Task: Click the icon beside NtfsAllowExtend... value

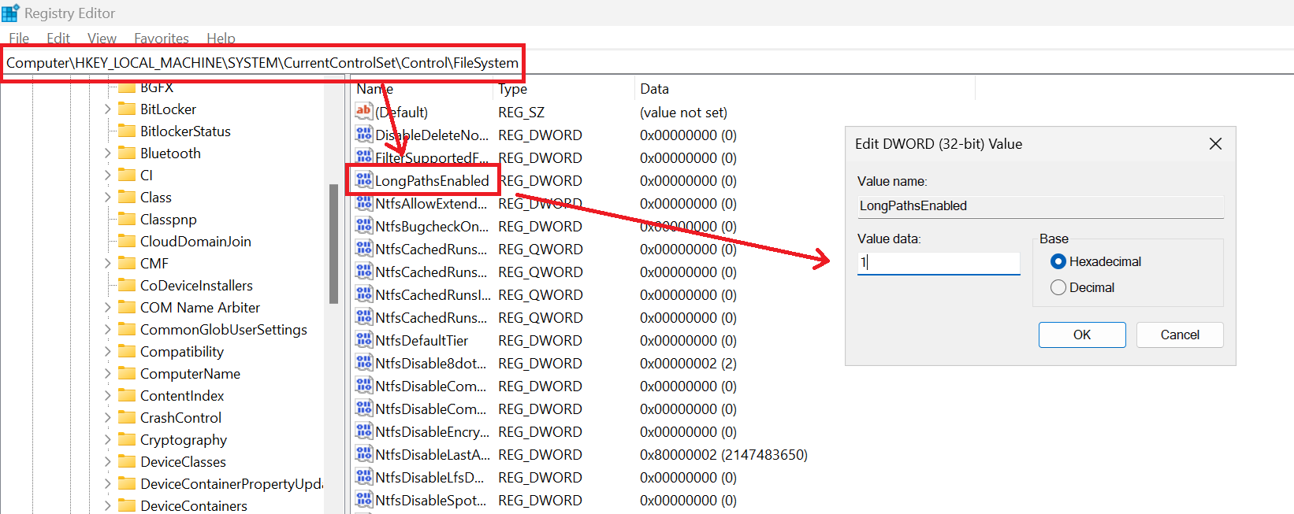Action: [363, 203]
